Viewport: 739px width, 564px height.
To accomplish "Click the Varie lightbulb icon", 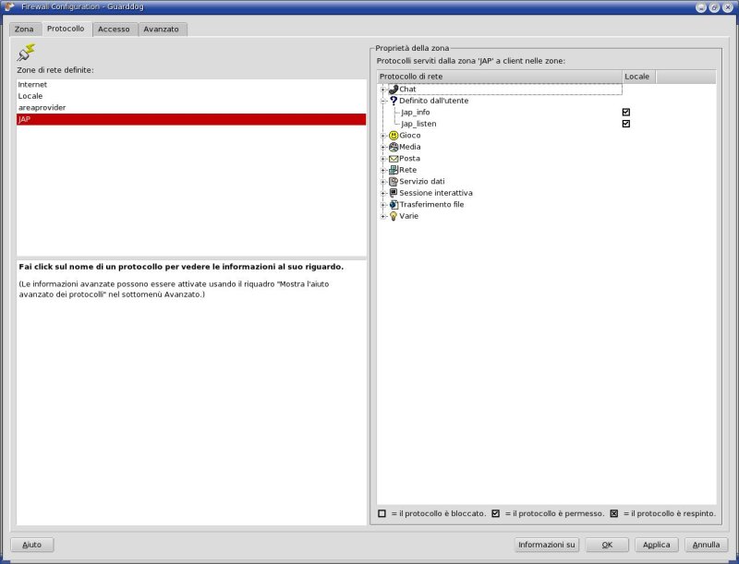I will [394, 216].
